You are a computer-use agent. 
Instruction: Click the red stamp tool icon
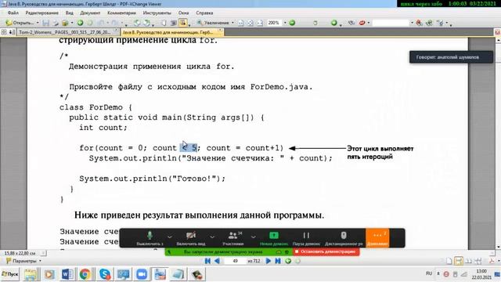(362, 23)
